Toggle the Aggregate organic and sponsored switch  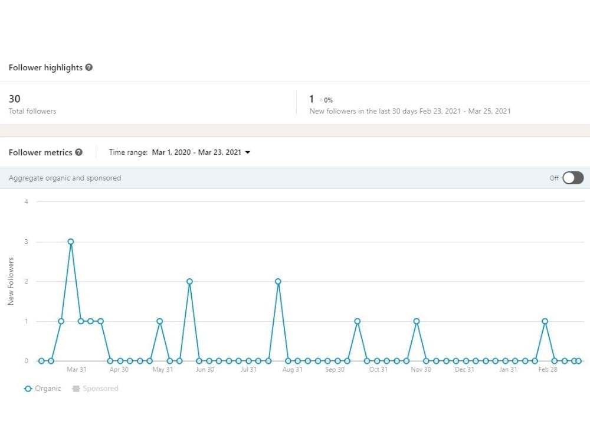click(573, 178)
